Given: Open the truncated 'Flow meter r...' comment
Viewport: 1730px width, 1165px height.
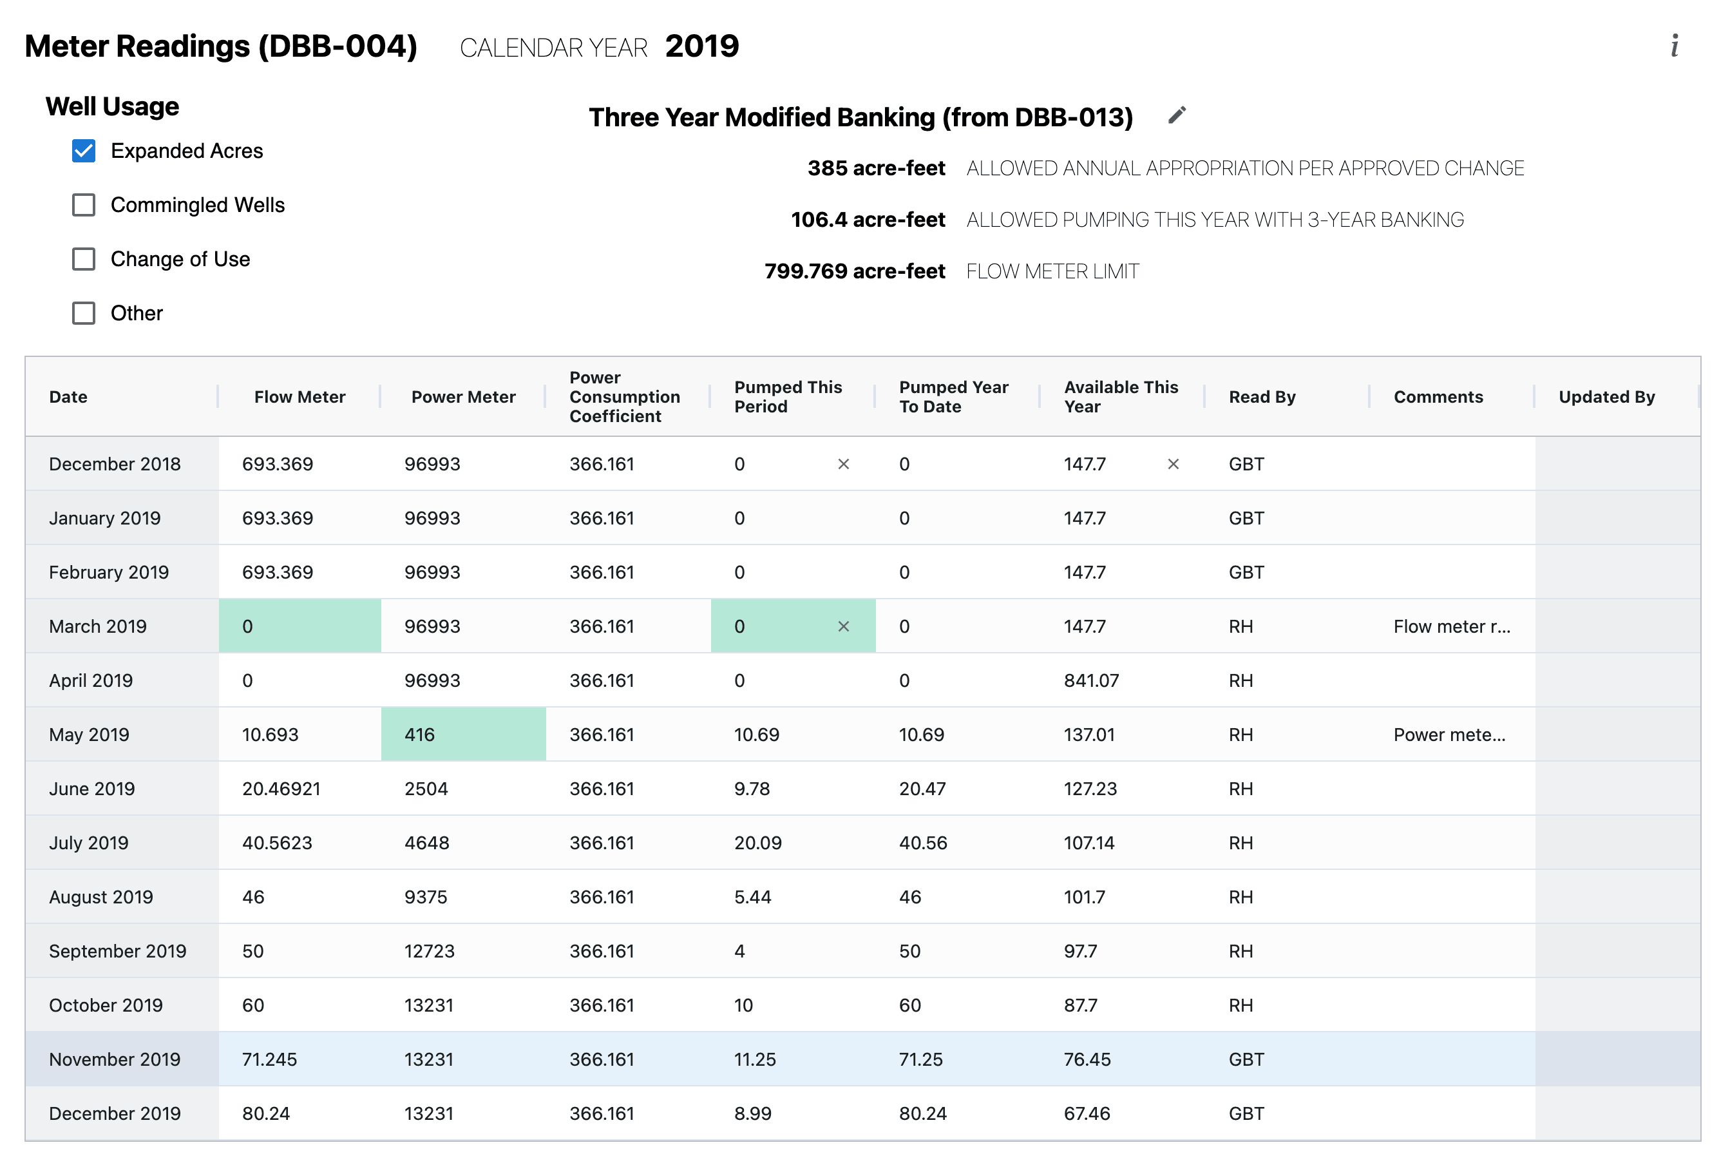Looking at the screenshot, I should (1452, 626).
